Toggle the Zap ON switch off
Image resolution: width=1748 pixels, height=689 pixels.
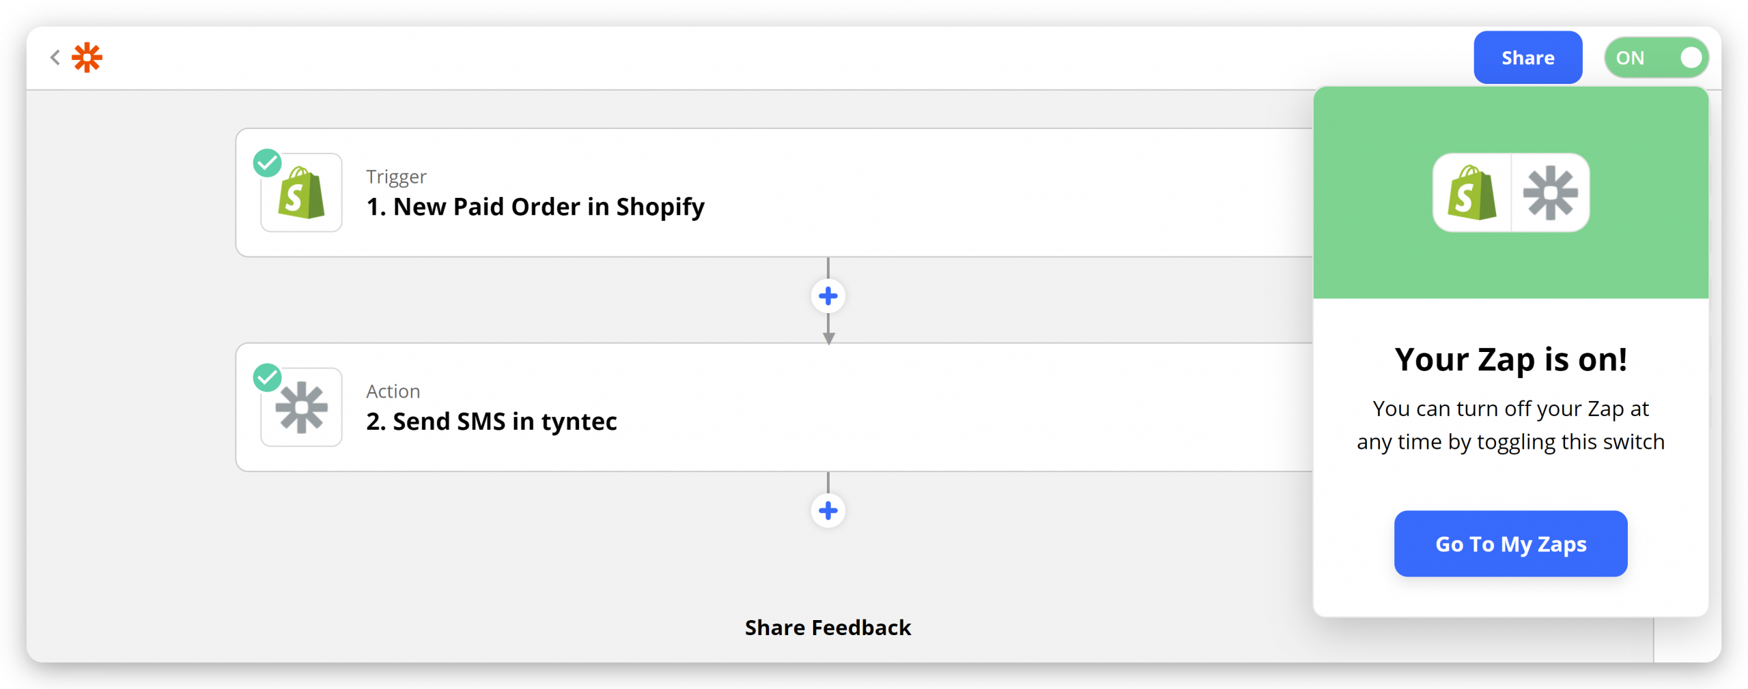tap(1657, 58)
